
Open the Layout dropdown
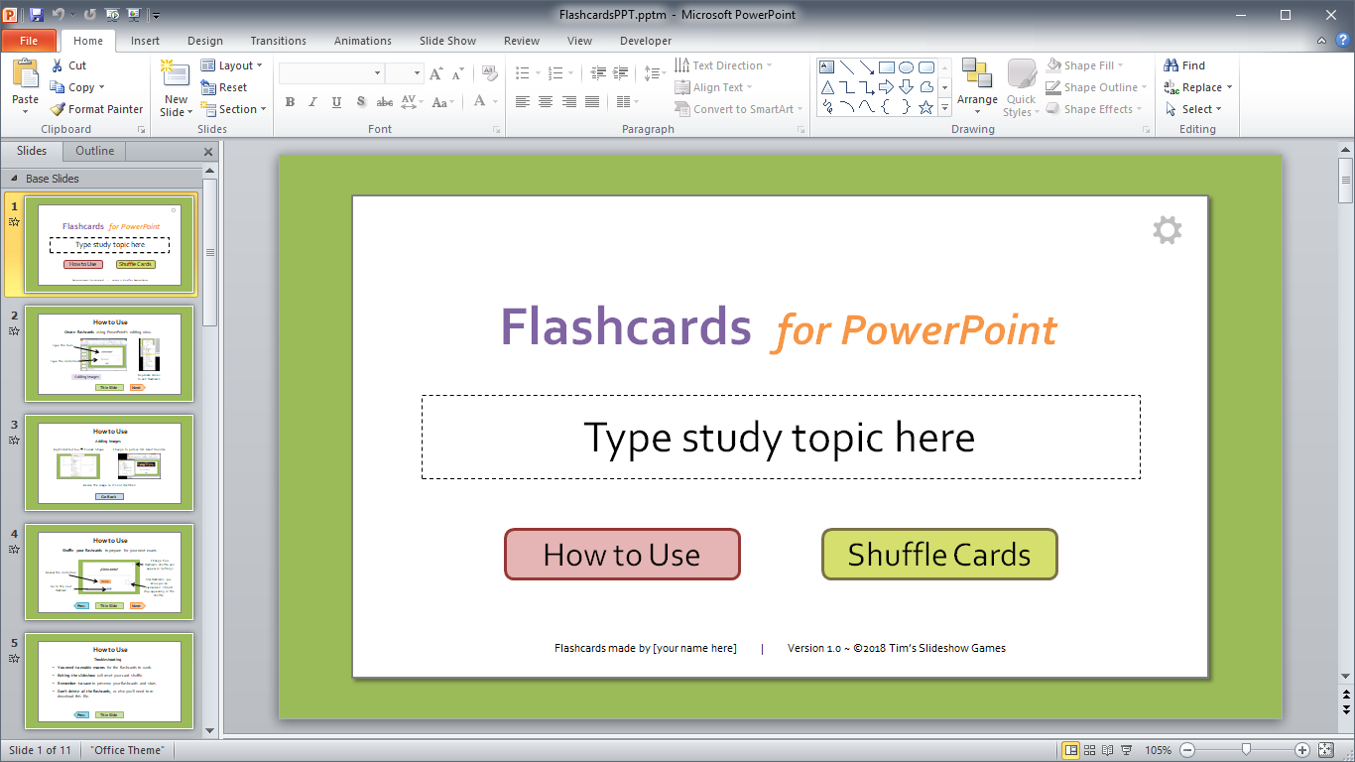click(x=232, y=65)
